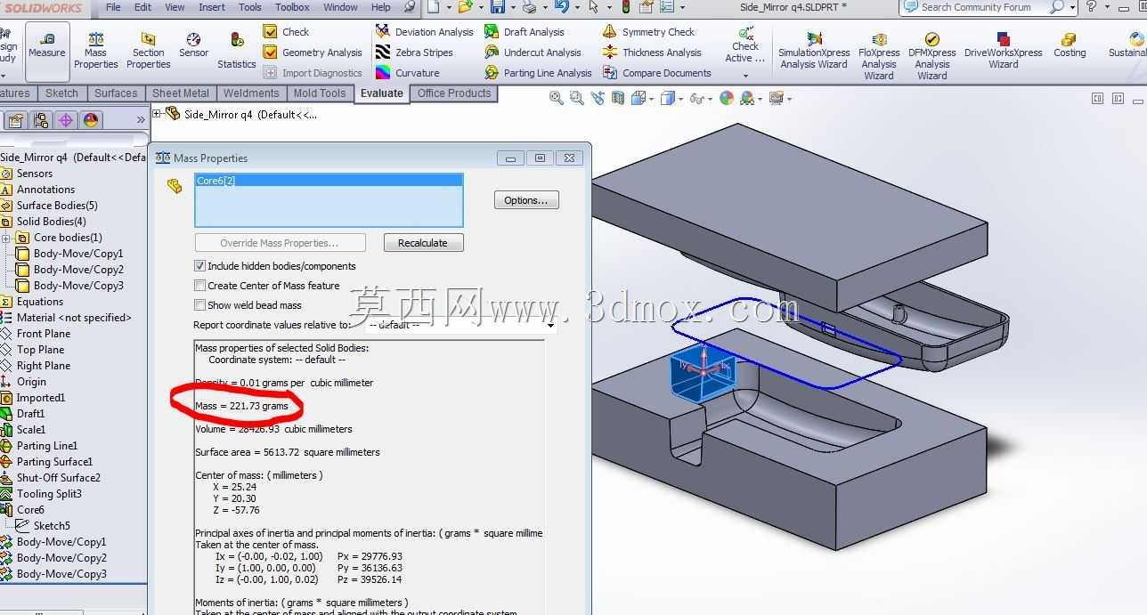1147x615 pixels.
Task: Select the Sensor tool
Action: [x=193, y=45]
